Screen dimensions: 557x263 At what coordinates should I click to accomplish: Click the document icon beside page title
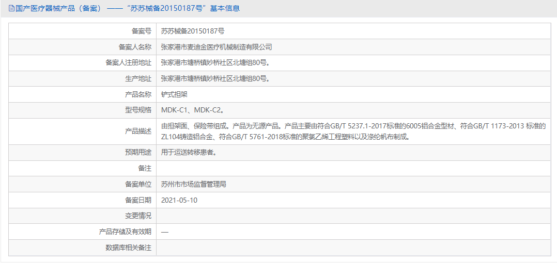coord(11,8)
